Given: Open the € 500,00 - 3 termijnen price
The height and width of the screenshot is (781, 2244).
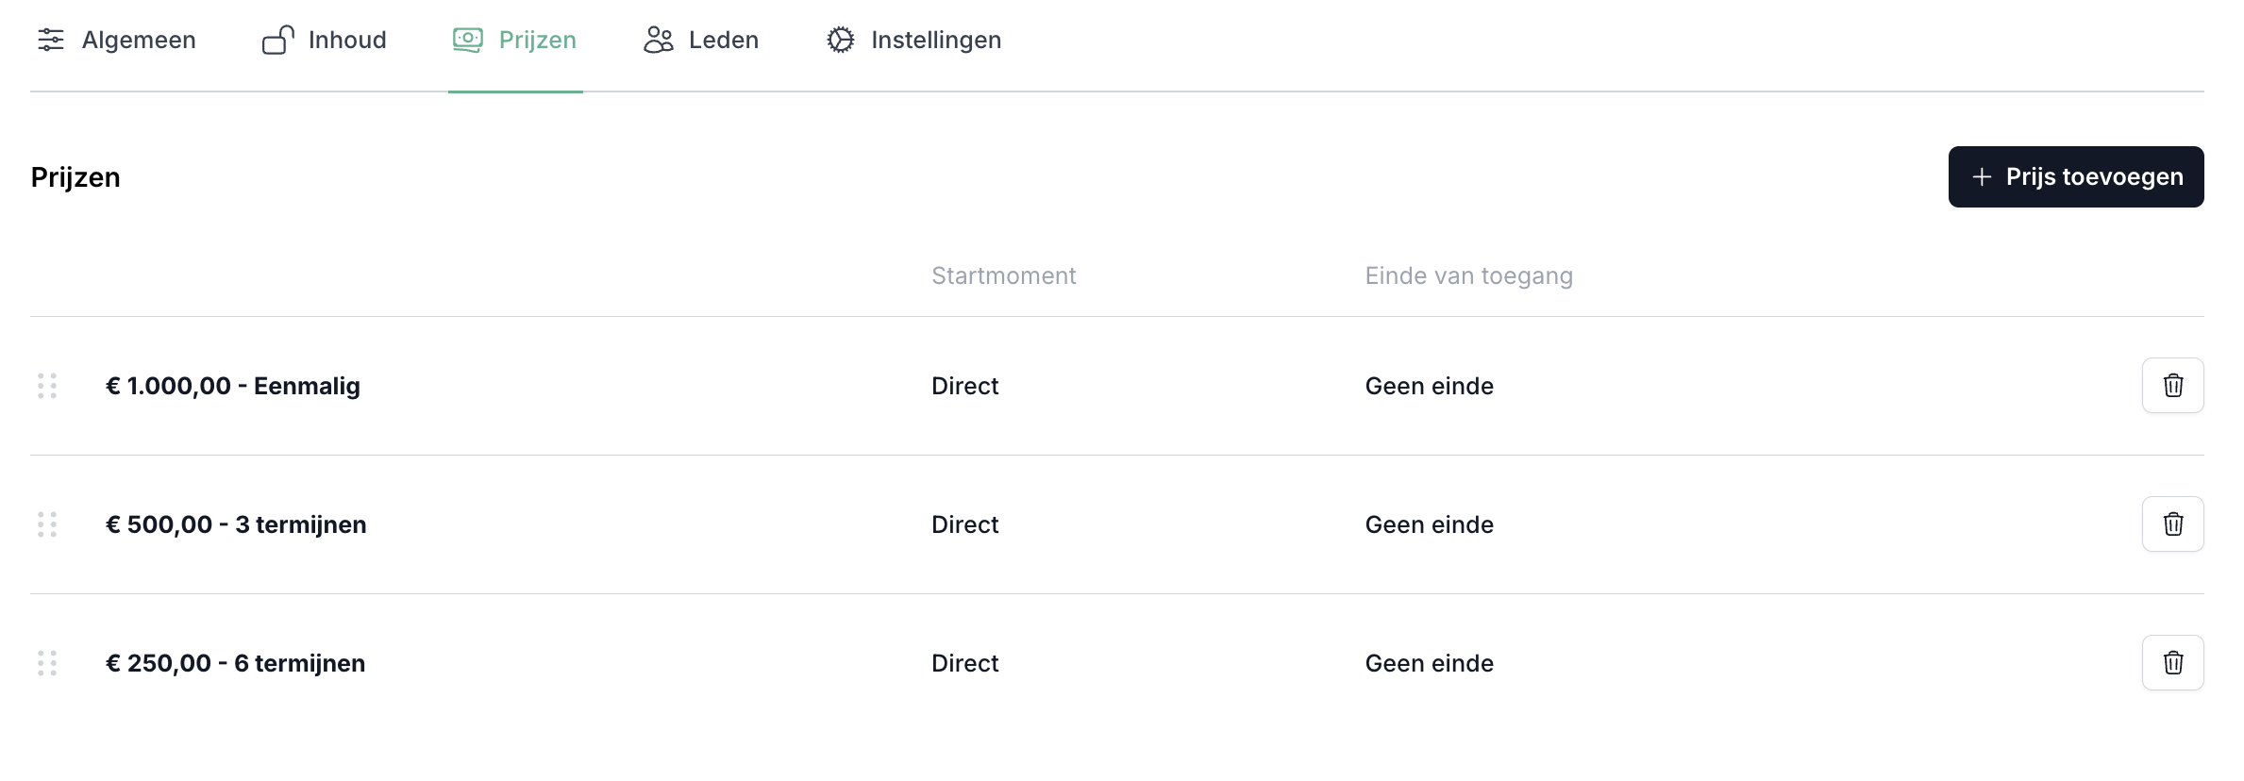Looking at the screenshot, I should point(236,524).
